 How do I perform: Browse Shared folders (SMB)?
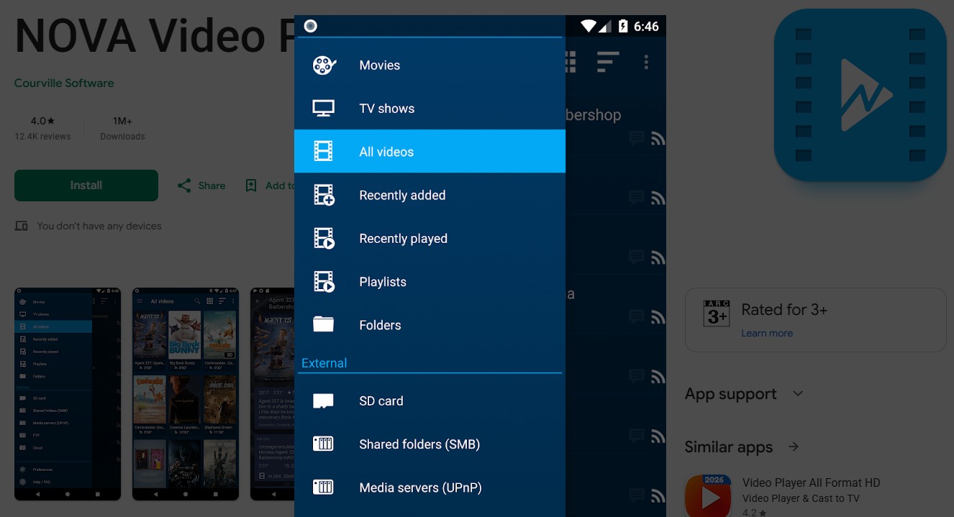pyautogui.click(x=430, y=444)
